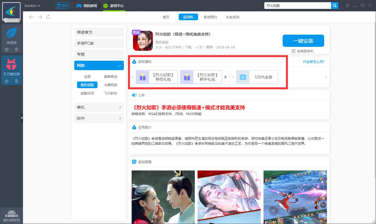Screen dimensions: 376x224
Task: Open the sleeping woman petals screenshot
Action: click(229, 197)
